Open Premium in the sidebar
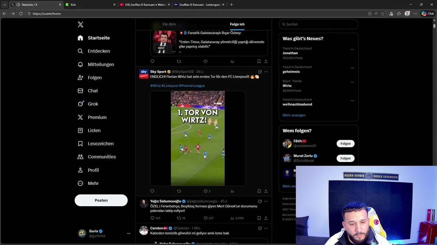The width and height of the screenshot is (437, 245). 92,117
